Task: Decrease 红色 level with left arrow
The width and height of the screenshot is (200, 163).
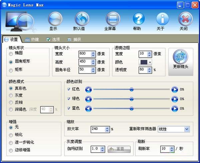Action: (88, 89)
